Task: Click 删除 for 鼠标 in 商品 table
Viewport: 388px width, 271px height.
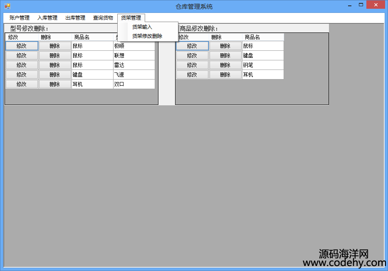Action: point(225,46)
